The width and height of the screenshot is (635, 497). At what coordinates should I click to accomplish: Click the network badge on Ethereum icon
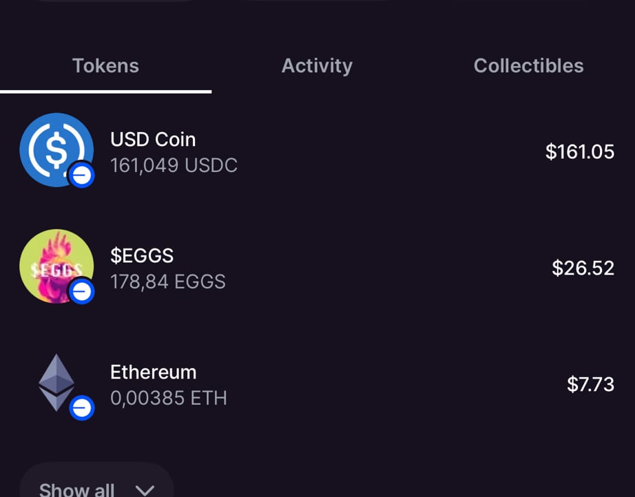pyautogui.click(x=81, y=409)
